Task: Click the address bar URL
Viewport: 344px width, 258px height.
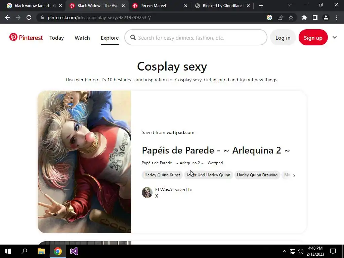Action: coord(99,17)
